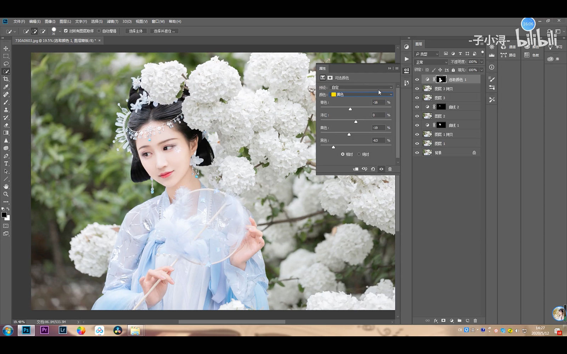Click the foreground color swatch
567x354 pixels.
4,215
